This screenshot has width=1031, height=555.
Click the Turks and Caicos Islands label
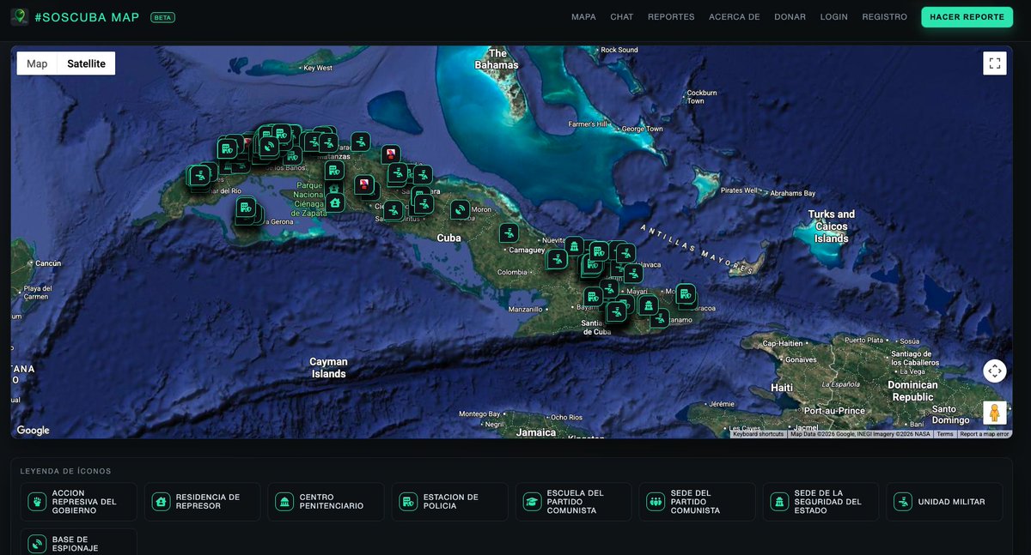(x=832, y=226)
